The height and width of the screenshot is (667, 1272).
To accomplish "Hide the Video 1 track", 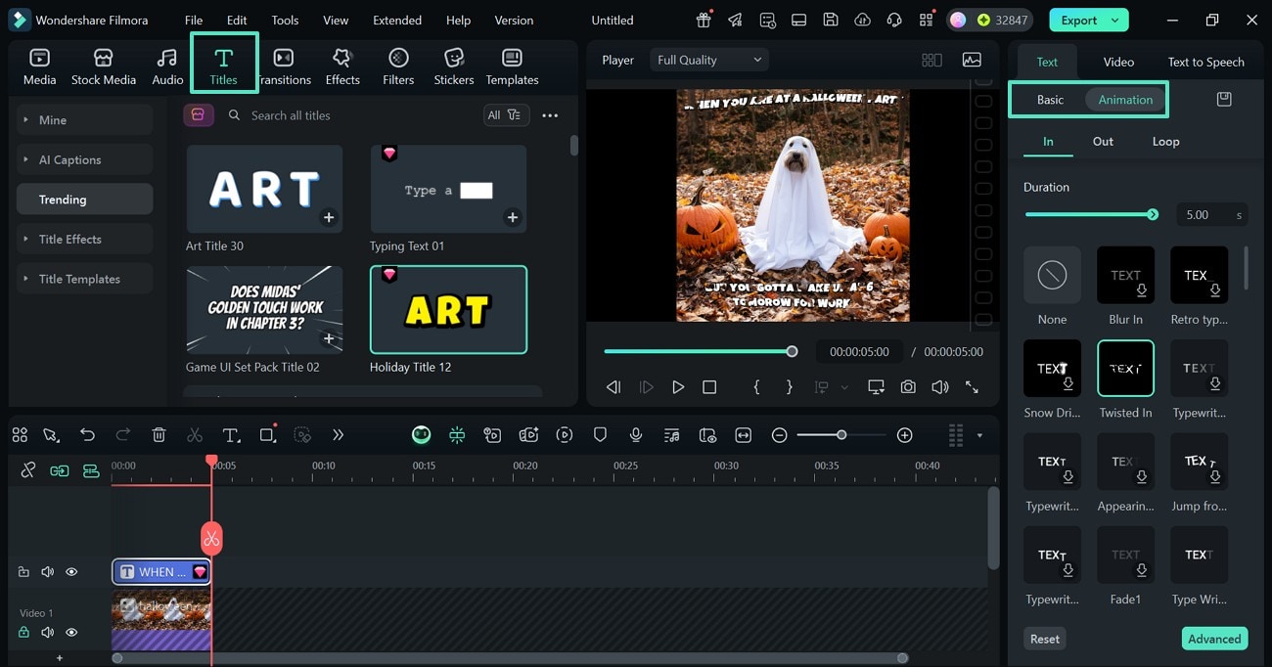I will pos(70,632).
